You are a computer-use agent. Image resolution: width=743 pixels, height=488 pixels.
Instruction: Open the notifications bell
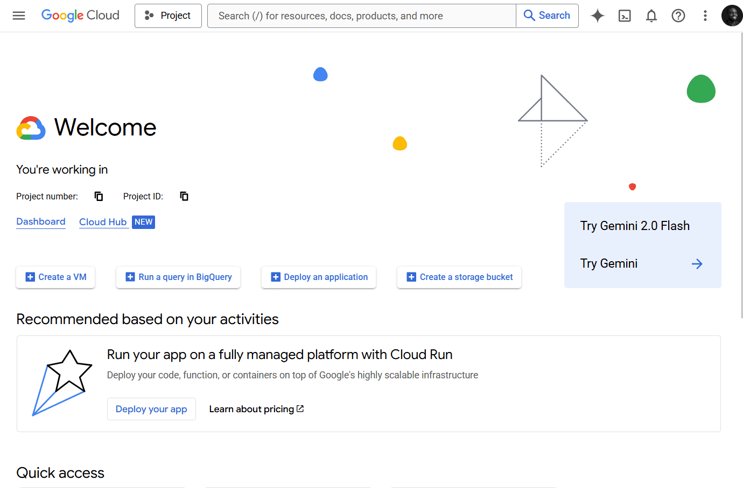coord(651,16)
